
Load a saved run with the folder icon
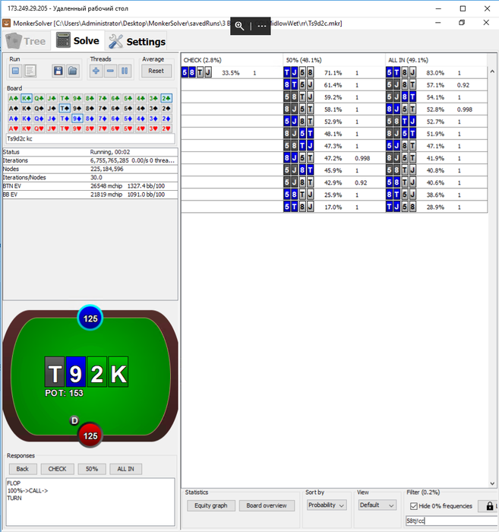click(x=73, y=71)
